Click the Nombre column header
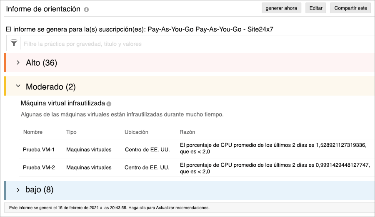 (x=33, y=132)
